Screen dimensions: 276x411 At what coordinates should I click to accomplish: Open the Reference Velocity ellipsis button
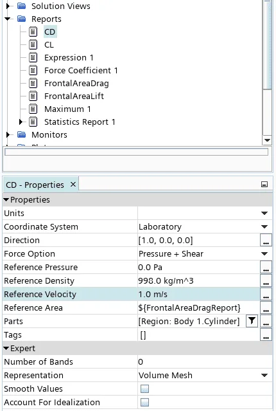(x=266, y=294)
